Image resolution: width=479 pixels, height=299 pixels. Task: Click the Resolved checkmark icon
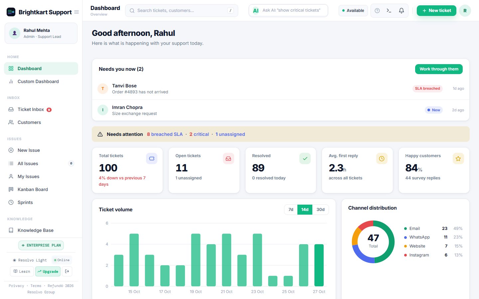(x=305, y=158)
